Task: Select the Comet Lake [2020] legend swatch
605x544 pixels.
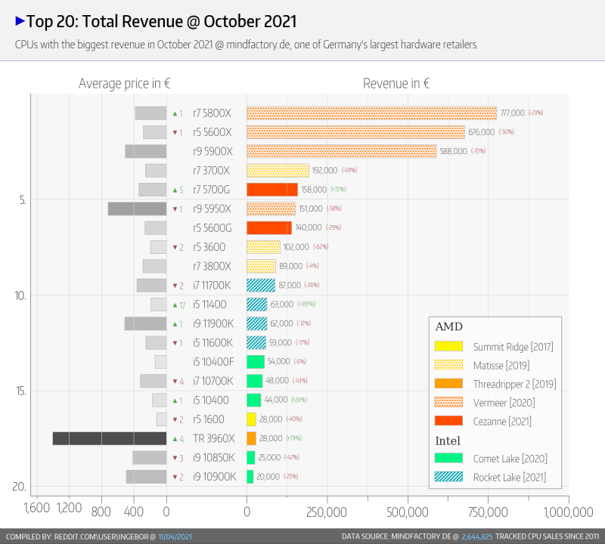Action: [x=448, y=458]
